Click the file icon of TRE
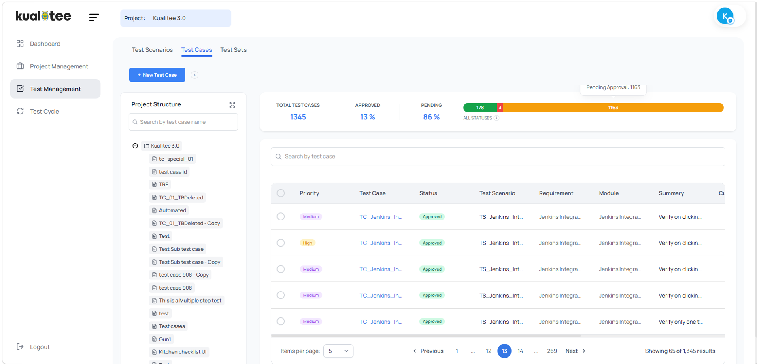The width and height of the screenshot is (757, 364). (154, 184)
